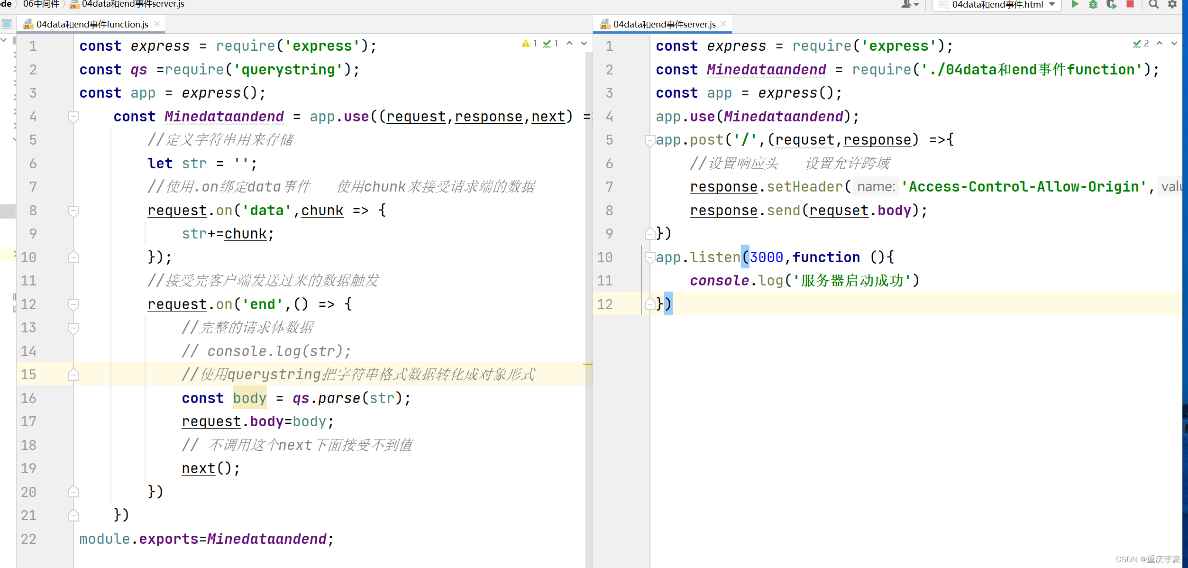Stop the running process with the red square
The width and height of the screenshot is (1188, 568).
tap(1130, 4)
